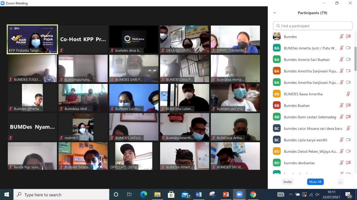Toggle the crossed-out camera for top Bumdes participant

(x=348, y=36)
